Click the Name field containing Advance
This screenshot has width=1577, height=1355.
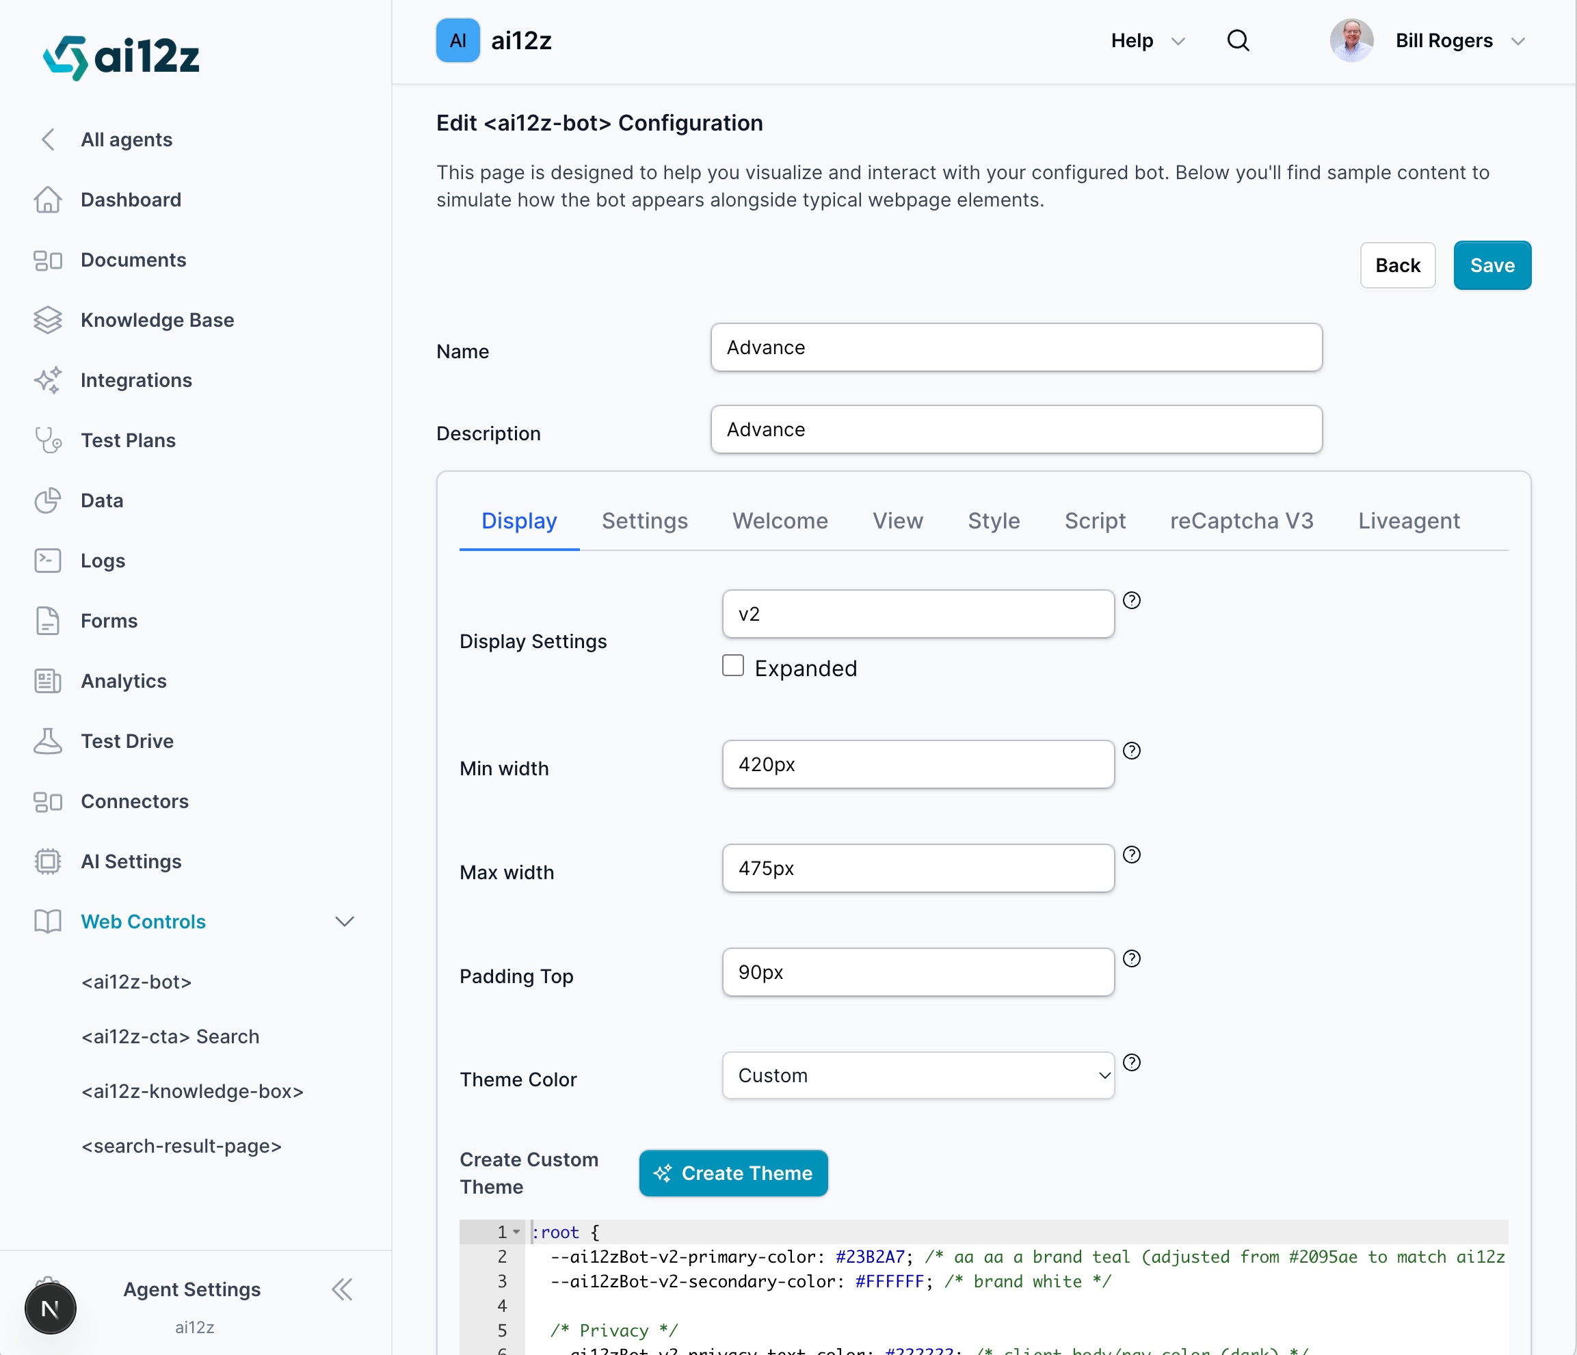coord(1016,348)
